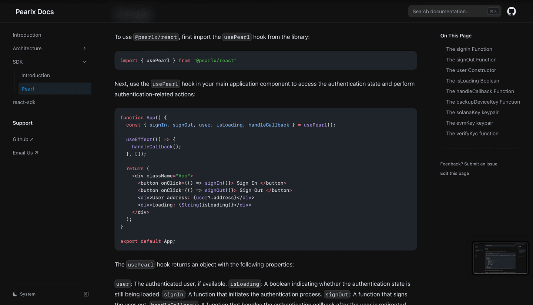Jump to The solanaKey keypair section
The image size is (533, 305).
pos(472,113)
